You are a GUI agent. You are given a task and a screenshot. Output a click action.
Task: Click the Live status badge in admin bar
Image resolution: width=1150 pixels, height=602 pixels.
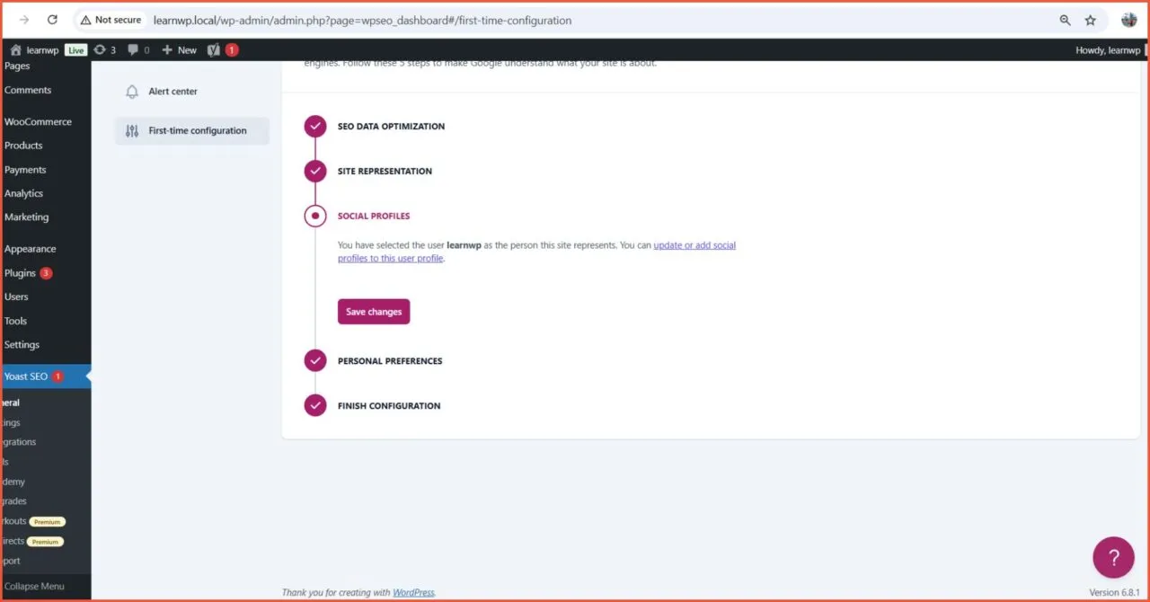point(75,49)
